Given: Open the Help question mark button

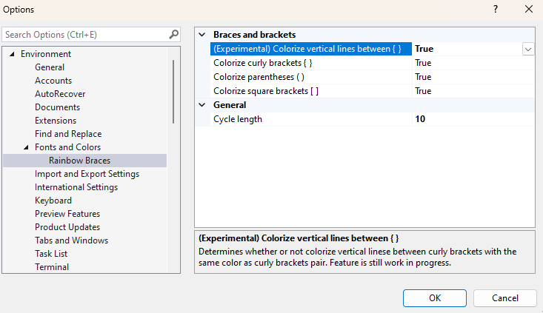Looking at the screenshot, I should pos(496,10).
